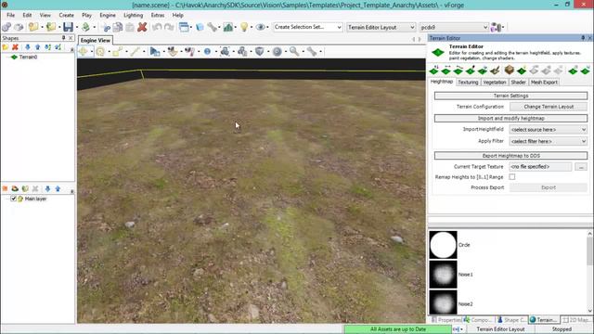Image resolution: width=594 pixels, height=334 pixels.
Task: Click the blue down arrow in Shapes panel
Action: 27,47
